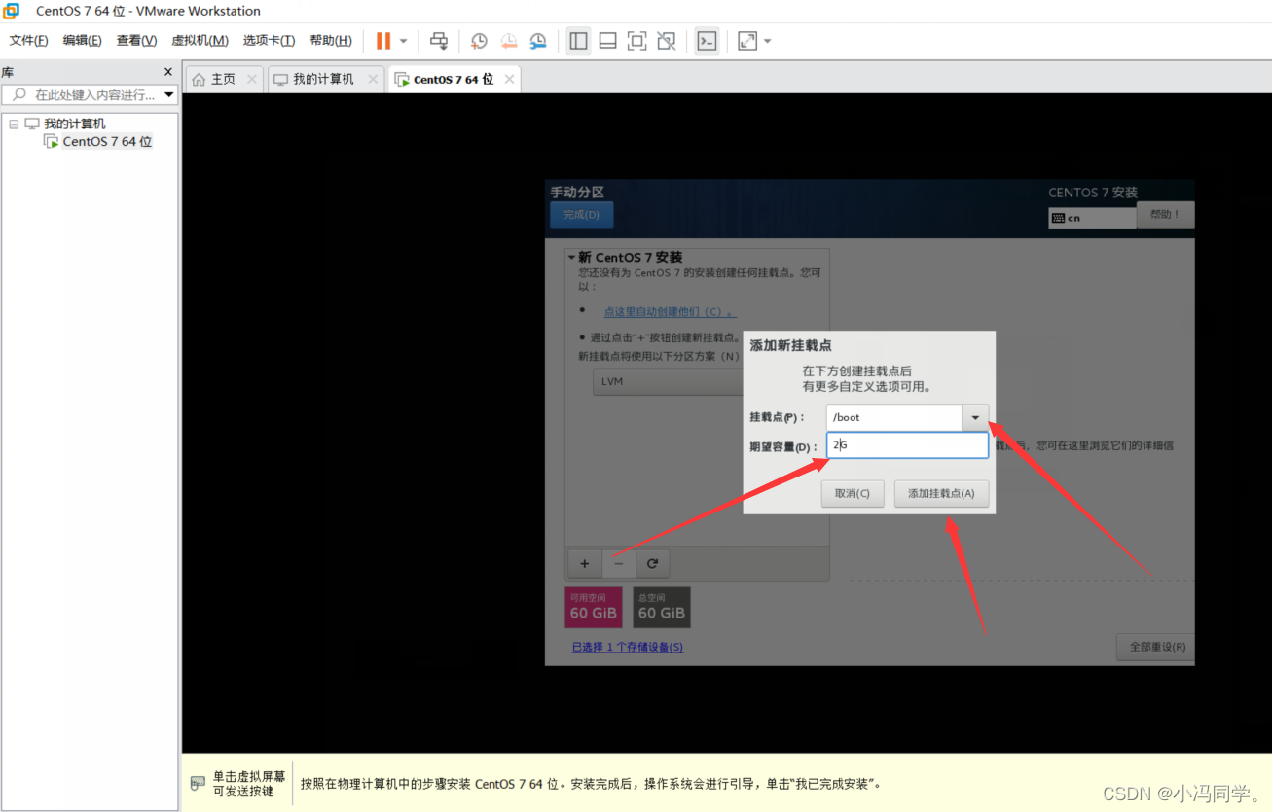Enter full screen mode icon
The image size is (1272, 812).
636,41
